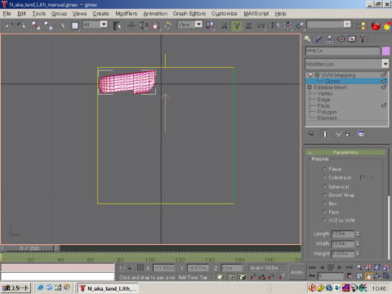392x294 pixels.
Task: Open the Modifiers menu
Action: point(127,13)
